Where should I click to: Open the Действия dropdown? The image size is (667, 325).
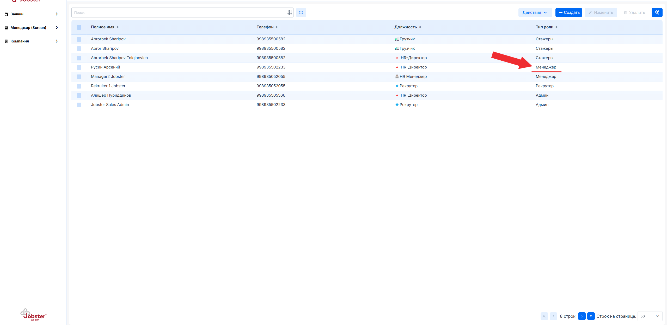(x=535, y=12)
